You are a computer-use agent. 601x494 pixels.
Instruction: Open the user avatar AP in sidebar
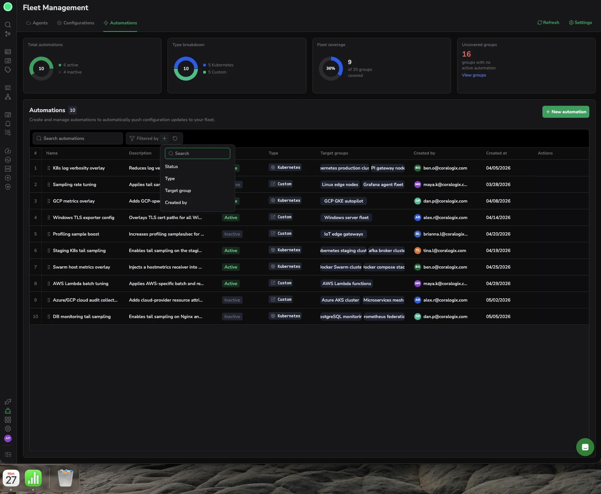click(x=8, y=438)
